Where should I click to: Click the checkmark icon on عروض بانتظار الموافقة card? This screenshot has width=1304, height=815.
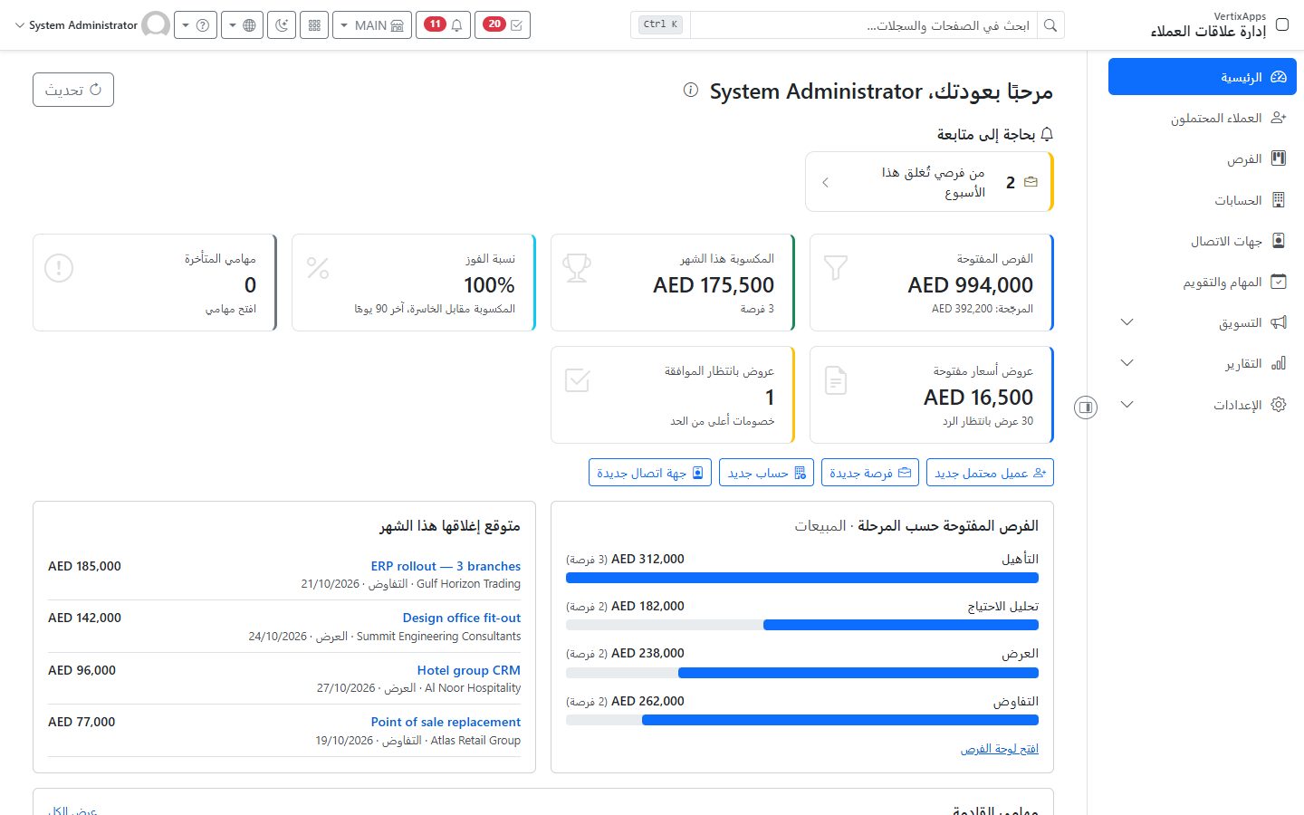[577, 380]
